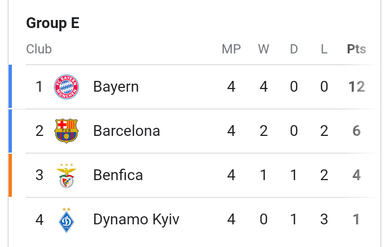Image resolution: width=389 pixels, height=247 pixels.
Task: Click the Club column header
Action: [39, 49]
